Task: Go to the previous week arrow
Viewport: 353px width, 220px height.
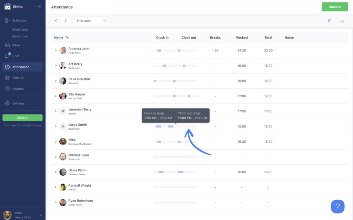Action: click(56, 21)
